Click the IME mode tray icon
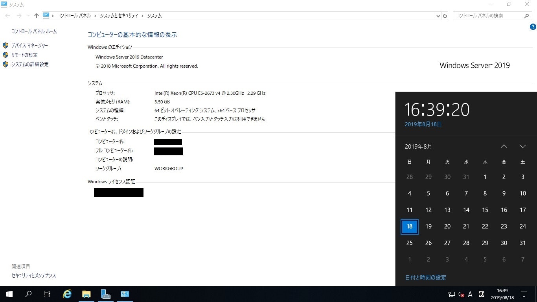Screen dimensions: 537x302 [481, 294]
